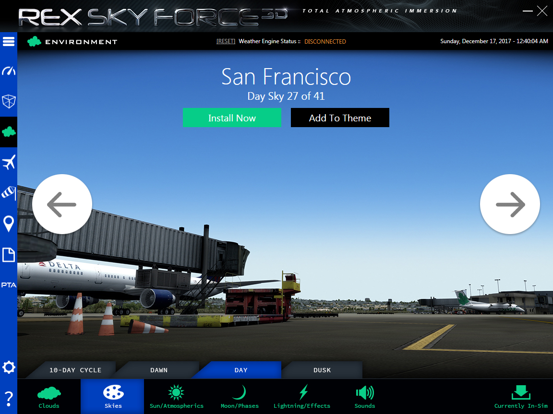Open the dashboard gauge icon in sidebar

coord(9,71)
